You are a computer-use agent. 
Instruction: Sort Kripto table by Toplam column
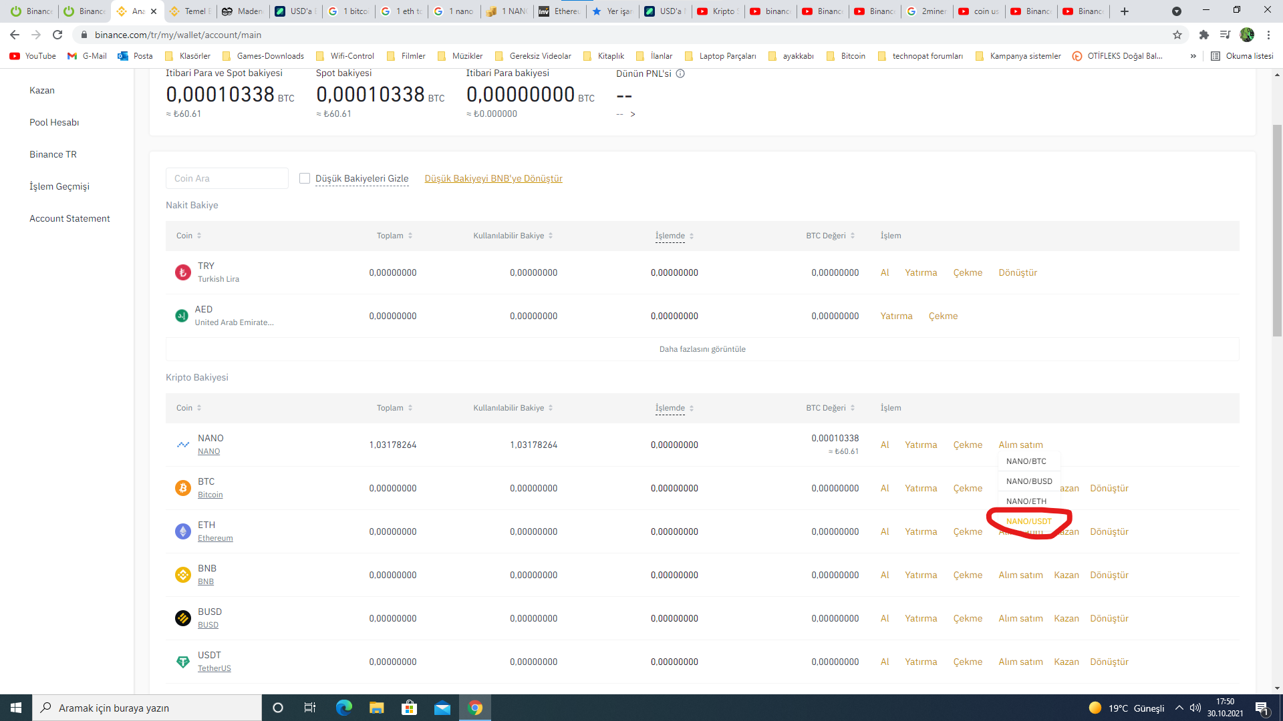click(x=394, y=408)
